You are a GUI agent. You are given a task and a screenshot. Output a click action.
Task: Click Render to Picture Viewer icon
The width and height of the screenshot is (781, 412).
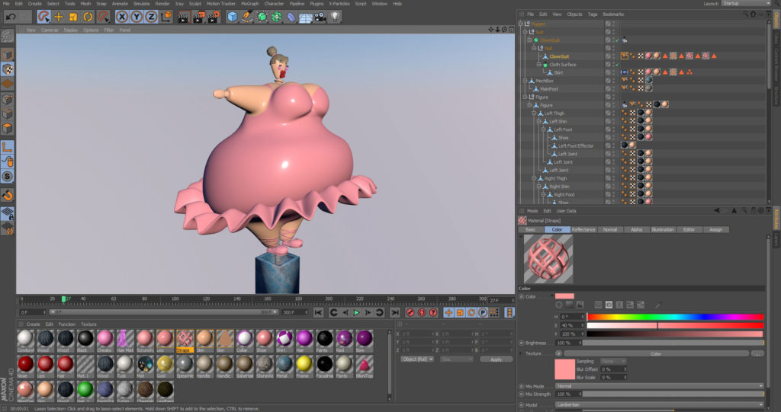point(199,17)
